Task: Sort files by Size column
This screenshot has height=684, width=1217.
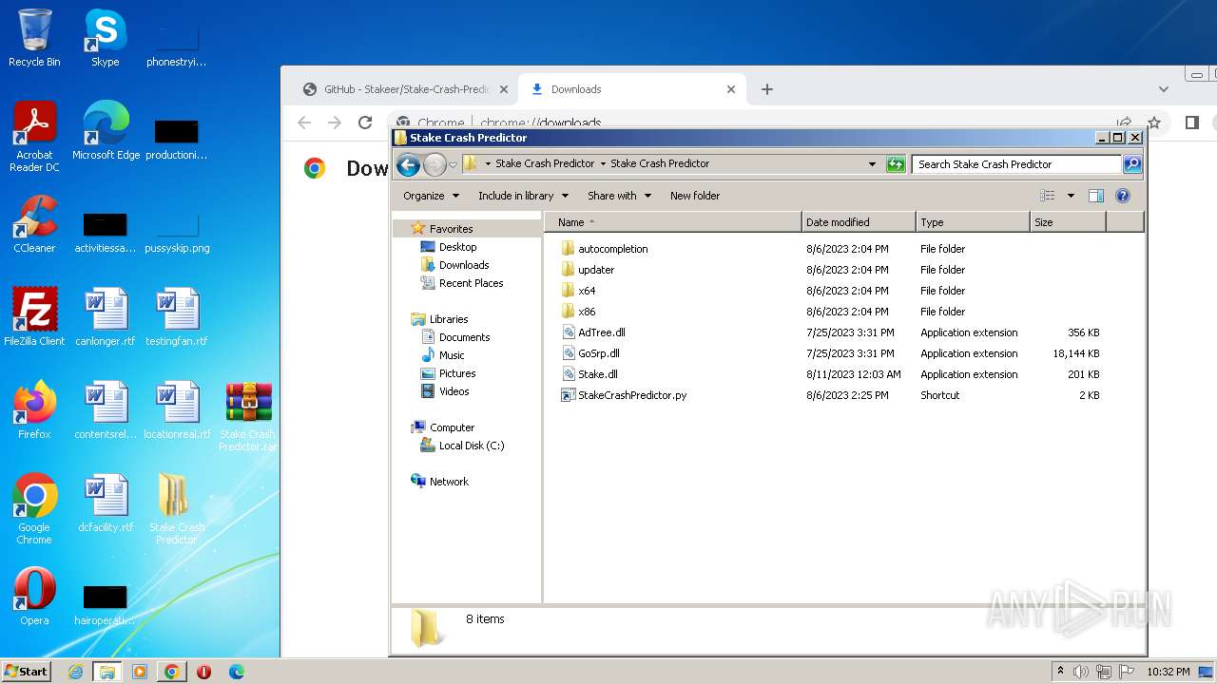Action: (1068, 222)
